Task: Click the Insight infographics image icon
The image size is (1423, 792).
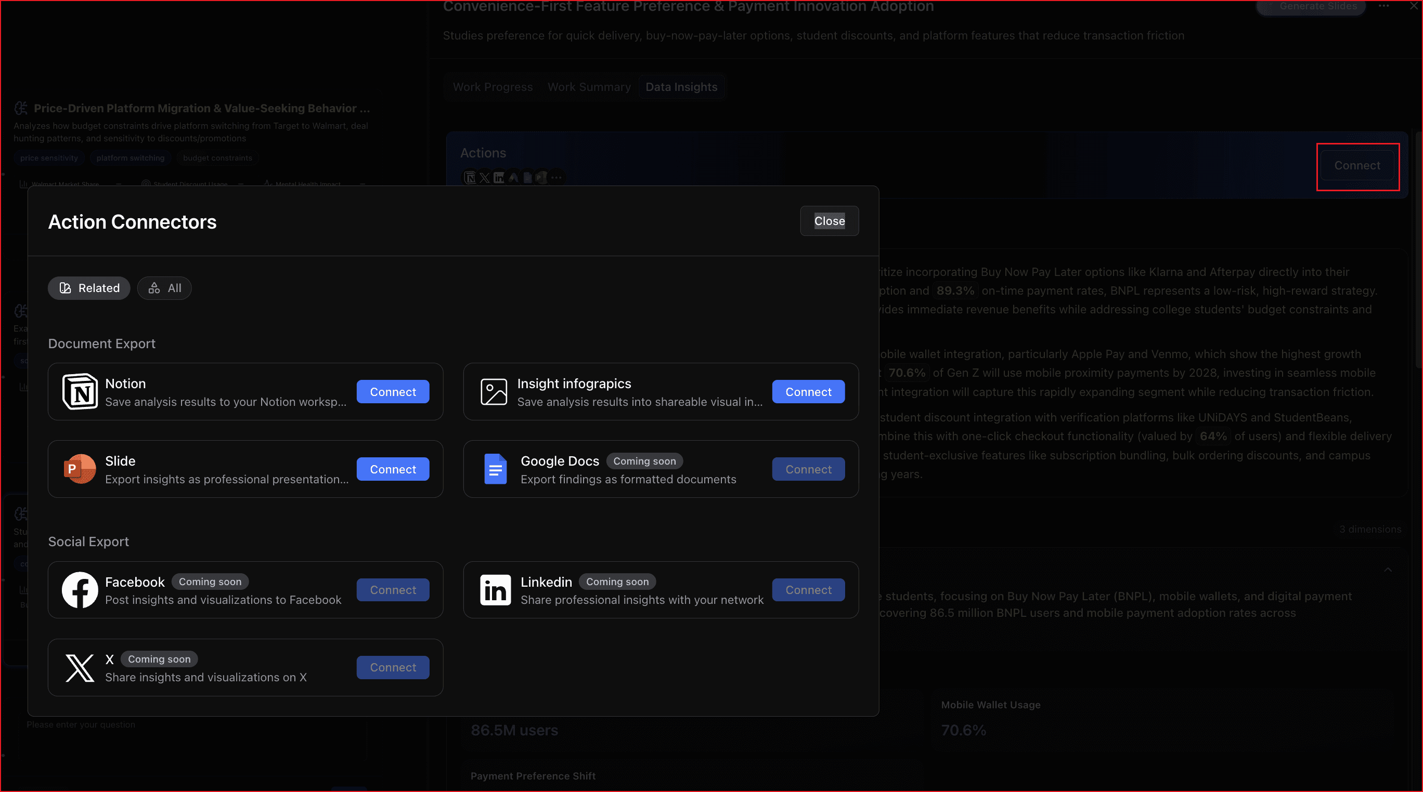Action: [x=495, y=391]
